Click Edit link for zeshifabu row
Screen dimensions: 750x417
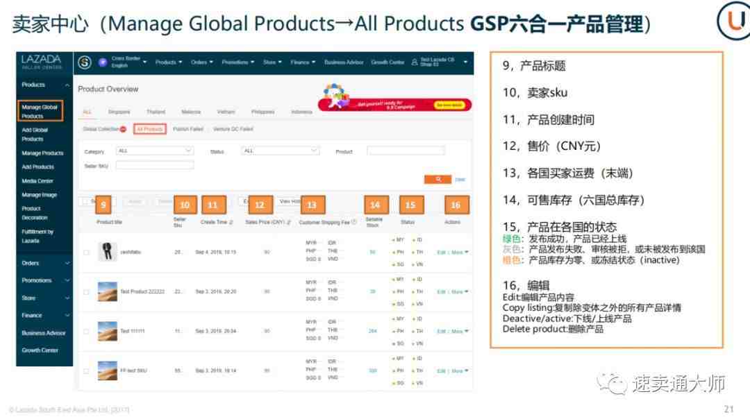point(442,252)
